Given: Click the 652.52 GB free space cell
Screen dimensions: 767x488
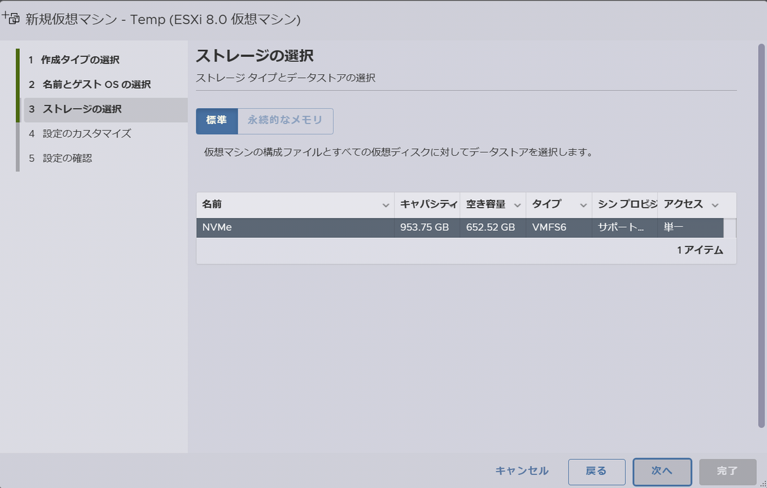Looking at the screenshot, I should pyautogui.click(x=493, y=228).
